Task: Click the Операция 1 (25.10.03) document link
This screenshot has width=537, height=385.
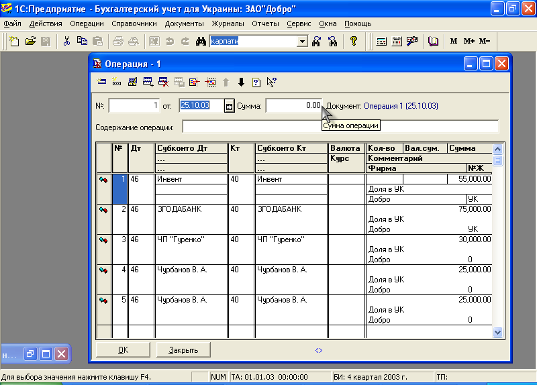Action: [401, 106]
